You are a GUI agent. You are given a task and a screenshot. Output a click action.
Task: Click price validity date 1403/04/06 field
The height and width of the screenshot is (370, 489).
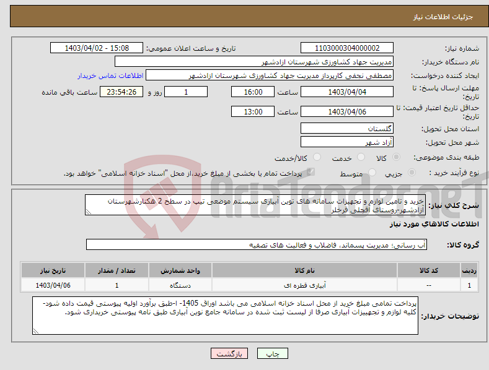click(347, 111)
